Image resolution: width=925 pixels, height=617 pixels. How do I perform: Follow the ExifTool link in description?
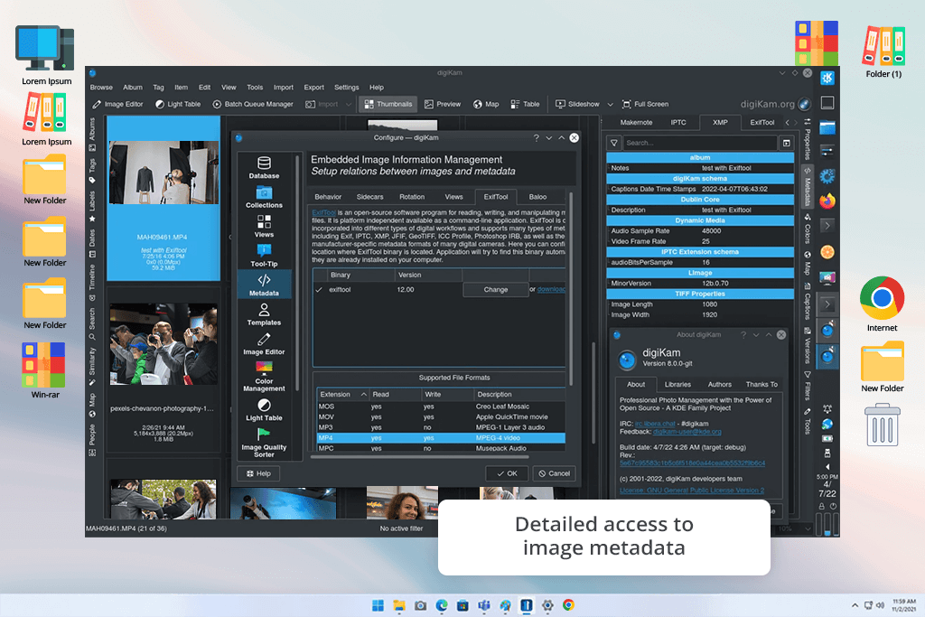tap(324, 212)
